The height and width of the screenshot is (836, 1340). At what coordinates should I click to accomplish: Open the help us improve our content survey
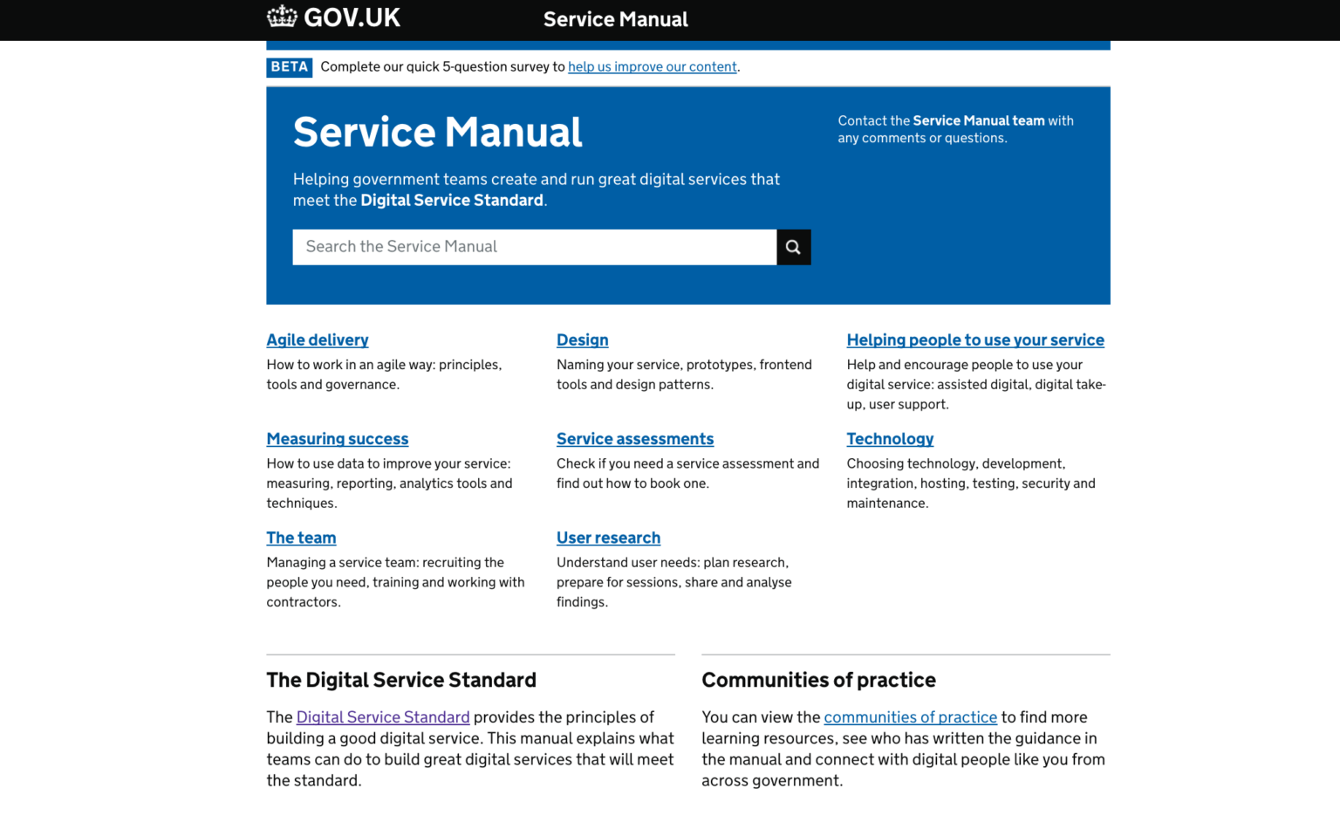point(652,66)
